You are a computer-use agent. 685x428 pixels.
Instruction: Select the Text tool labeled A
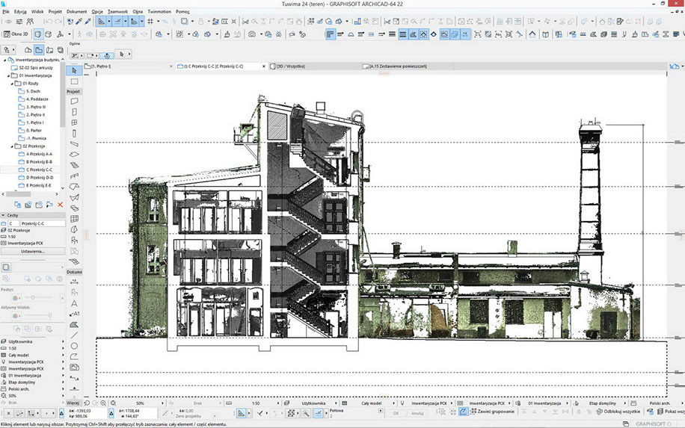(74, 303)
